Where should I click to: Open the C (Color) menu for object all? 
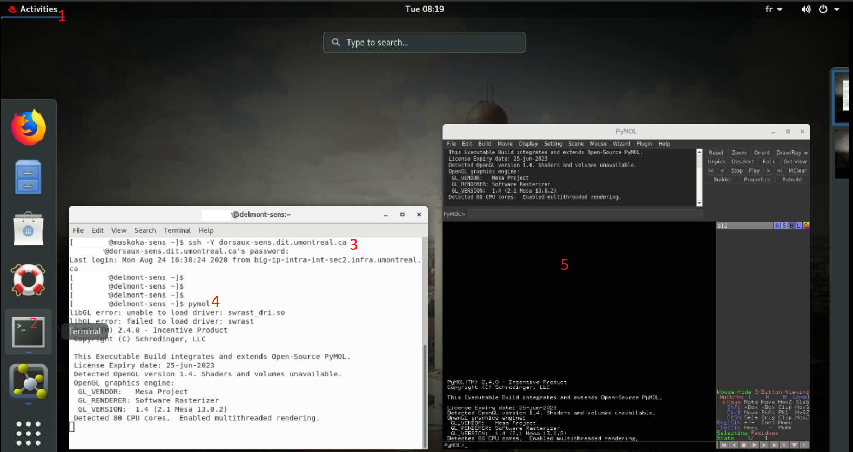coord(806,225)
